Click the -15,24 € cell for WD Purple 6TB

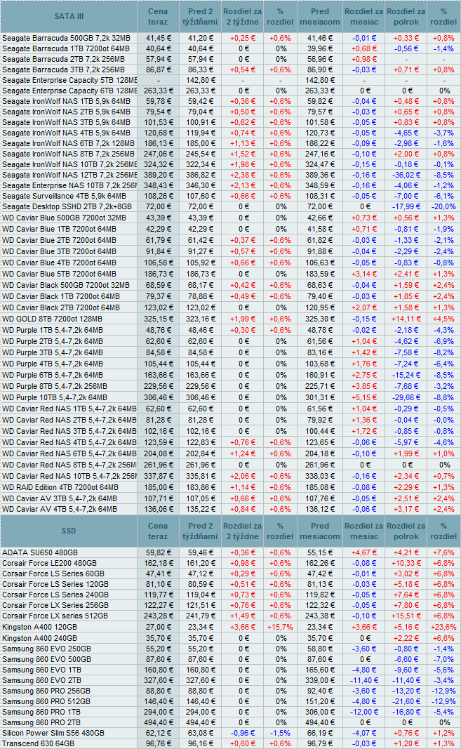point(406,375)
